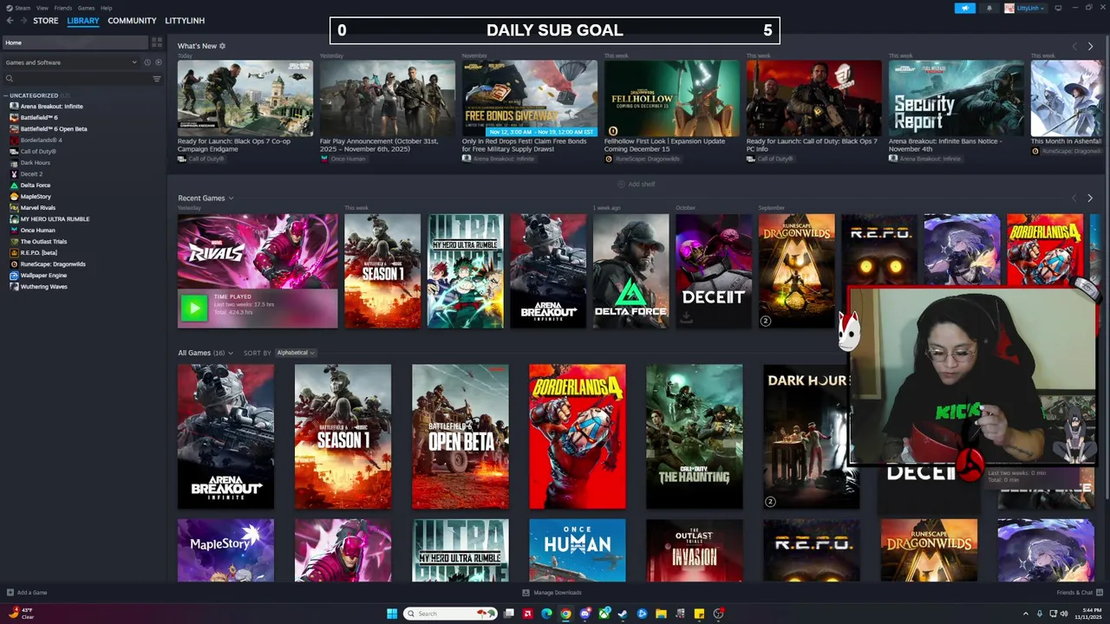
Task: Select MY HERO ULTRA RUMBLE in sidebar
Action: [x=55, y=219]
